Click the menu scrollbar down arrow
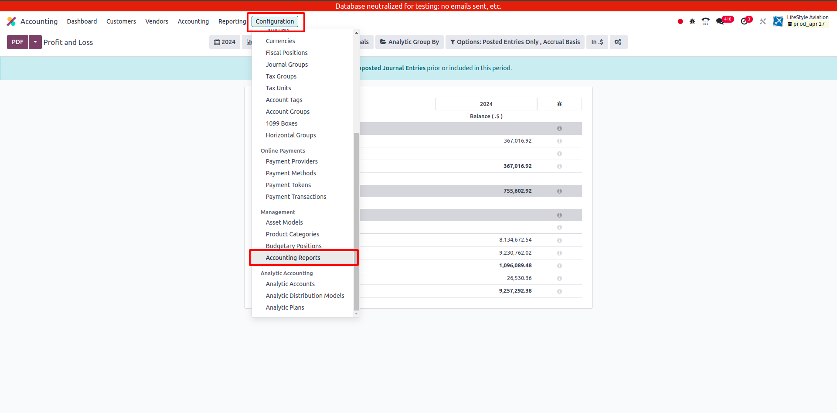This screenshot has width=837, height=413. click(x=356, y=314)
